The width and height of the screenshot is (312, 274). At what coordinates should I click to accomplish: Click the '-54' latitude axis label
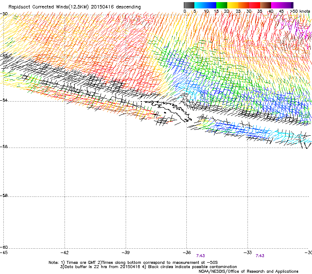point(4,100)
